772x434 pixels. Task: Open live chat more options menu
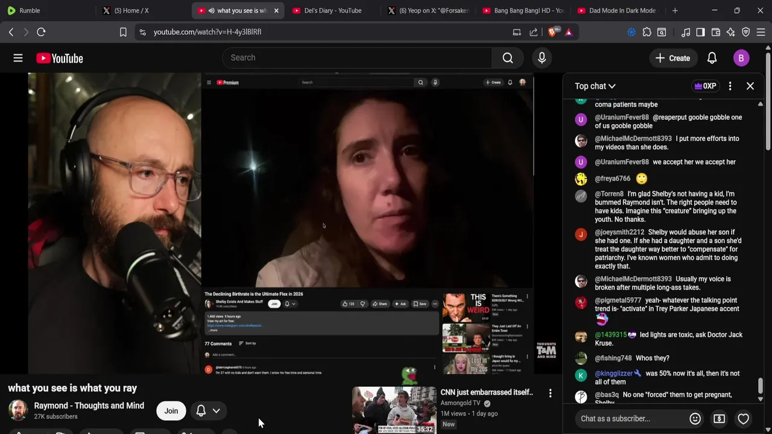[730, 86]
